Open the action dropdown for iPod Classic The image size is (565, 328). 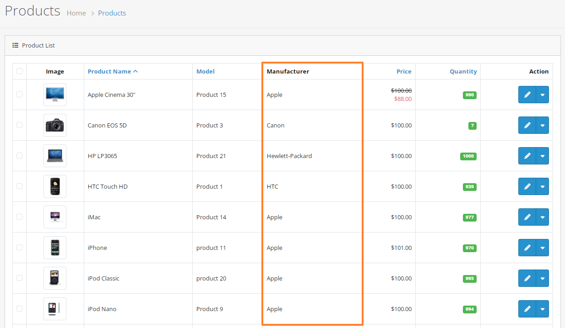pos(543,278)
